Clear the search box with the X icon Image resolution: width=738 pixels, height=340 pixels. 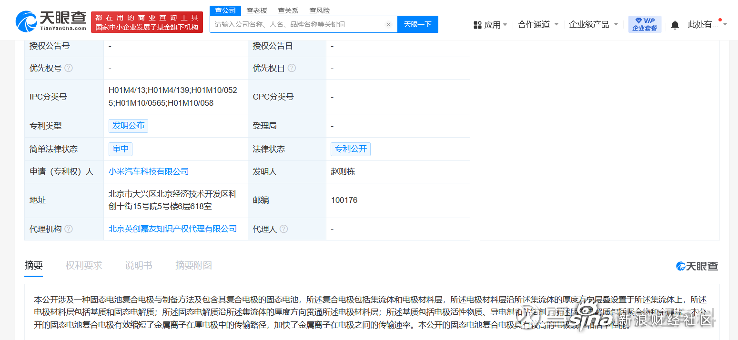tap(388, 24)
